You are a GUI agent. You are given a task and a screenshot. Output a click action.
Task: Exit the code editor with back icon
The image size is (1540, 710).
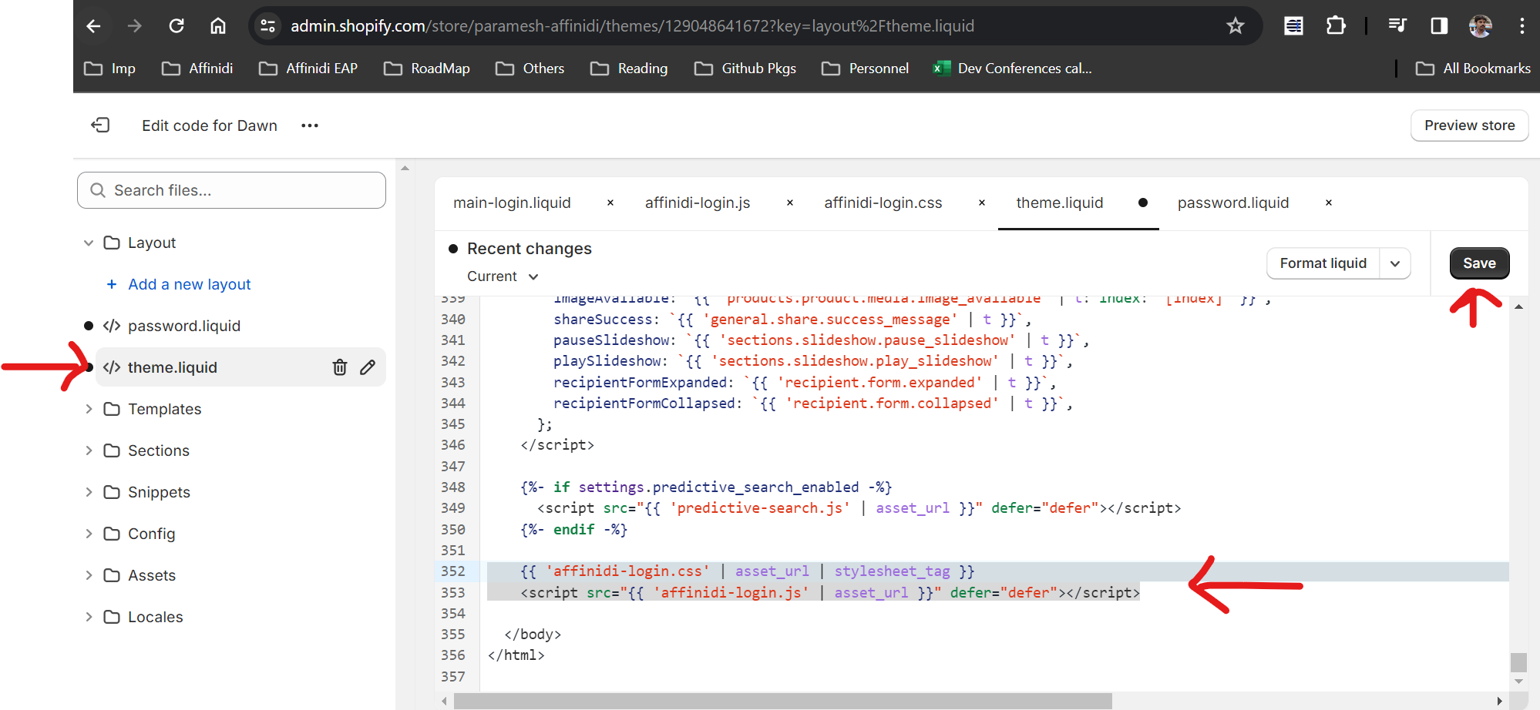coord(100,125)
